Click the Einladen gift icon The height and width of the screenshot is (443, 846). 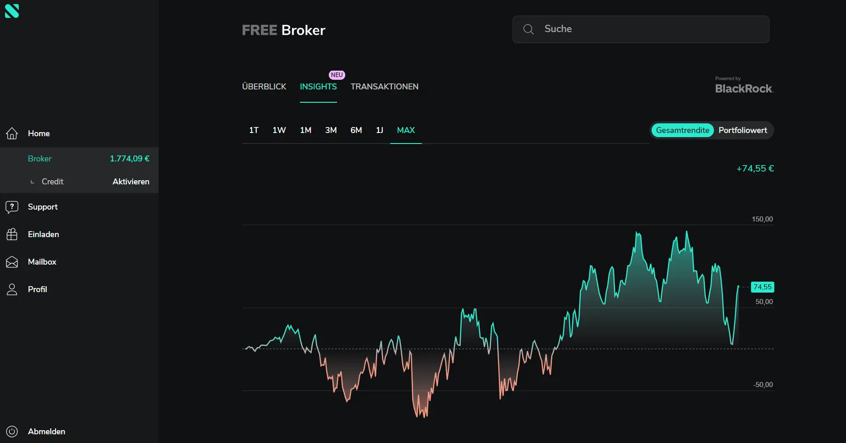point(12,234)
